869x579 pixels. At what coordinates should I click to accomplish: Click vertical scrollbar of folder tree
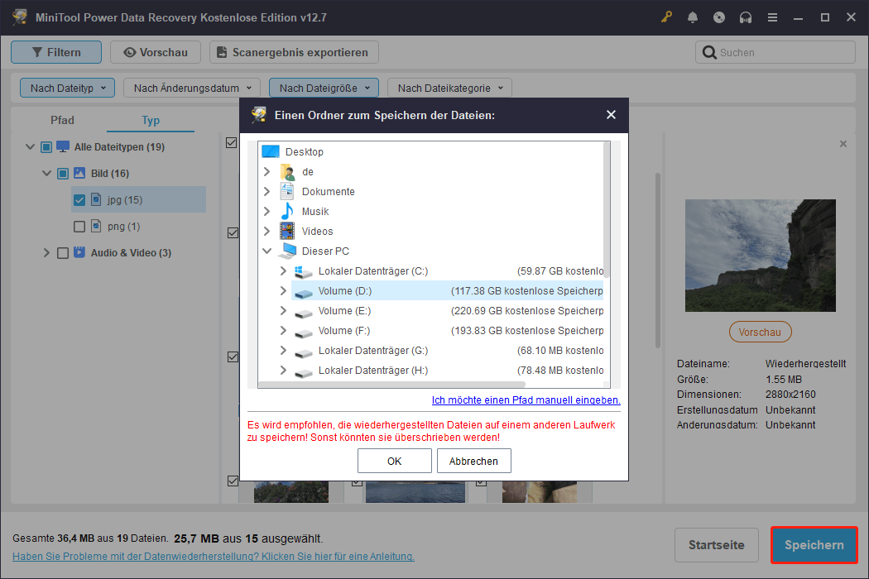tap(607, 209)
